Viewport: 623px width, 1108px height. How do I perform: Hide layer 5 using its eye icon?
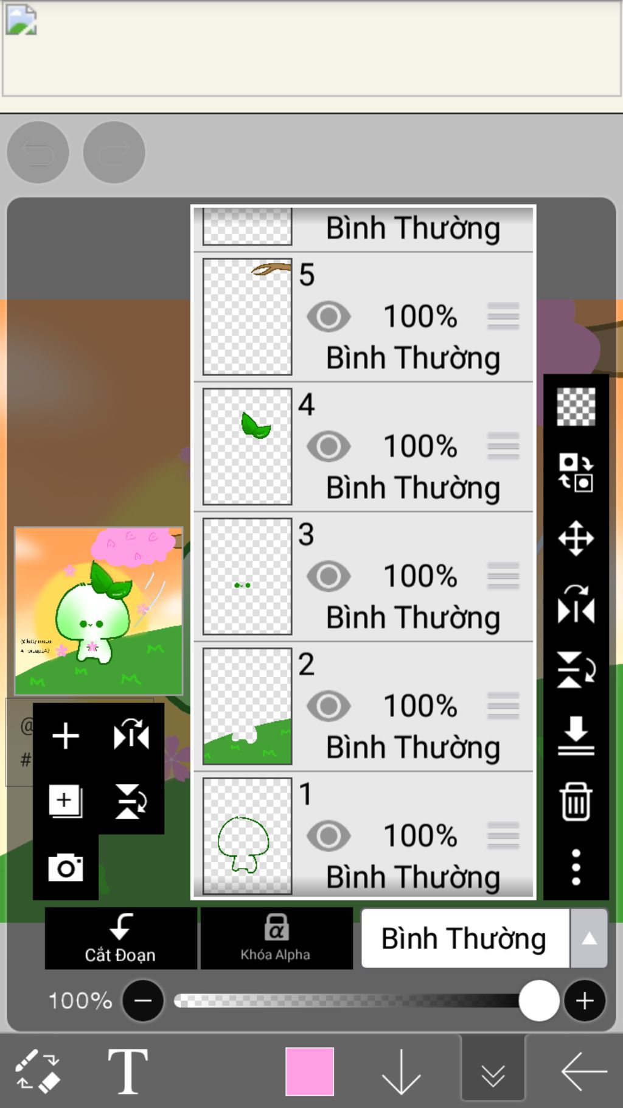[x=329, y=317]
